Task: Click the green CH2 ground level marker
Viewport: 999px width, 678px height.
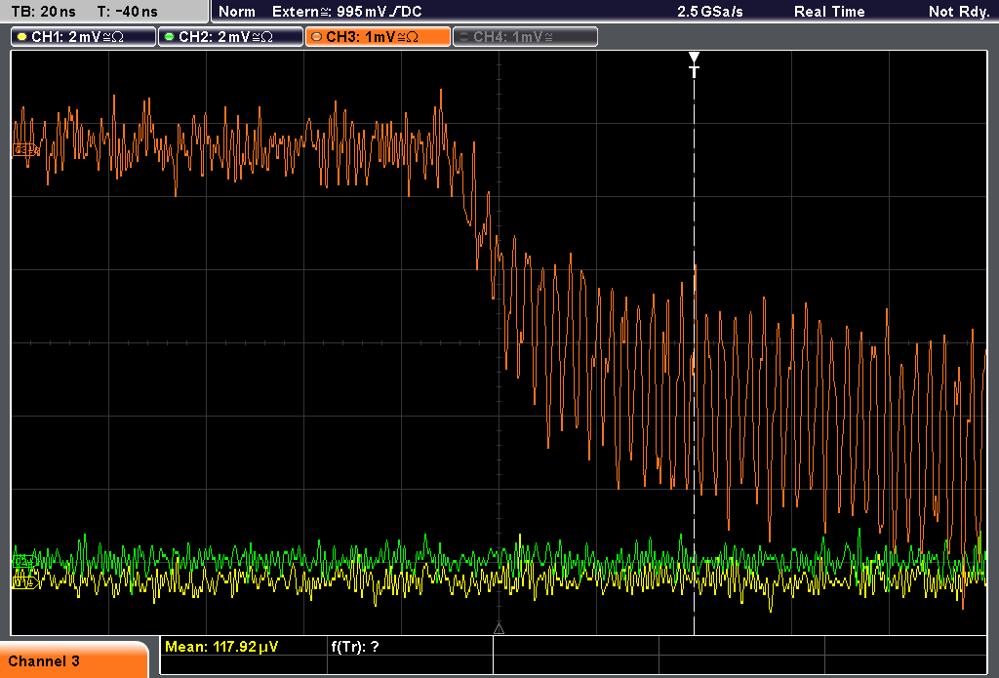Action: 24,561
